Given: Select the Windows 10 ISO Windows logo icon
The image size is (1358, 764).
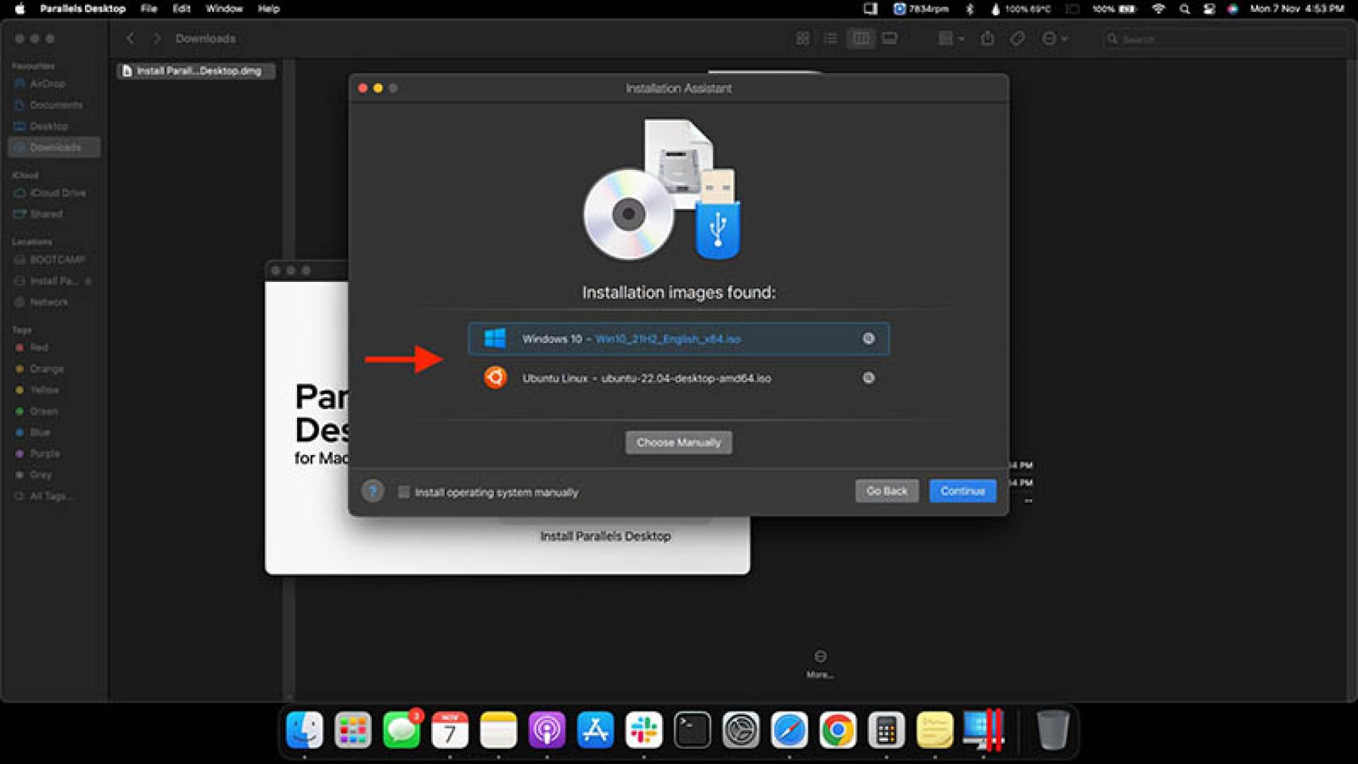Looking at the screenshot, I should click(x=494, y=338).
